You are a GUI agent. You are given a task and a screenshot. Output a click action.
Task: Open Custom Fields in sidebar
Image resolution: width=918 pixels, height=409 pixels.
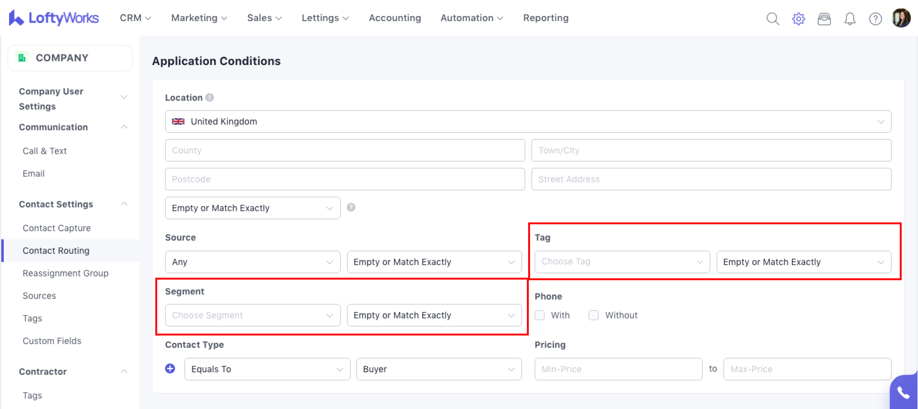52,341
